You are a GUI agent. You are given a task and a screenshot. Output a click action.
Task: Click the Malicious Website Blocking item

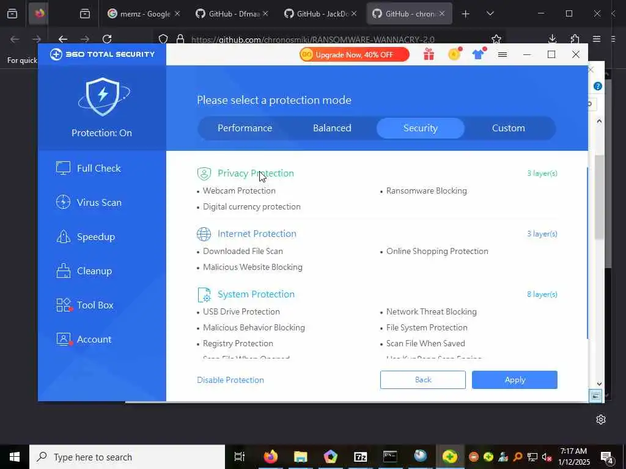point(252,267)
